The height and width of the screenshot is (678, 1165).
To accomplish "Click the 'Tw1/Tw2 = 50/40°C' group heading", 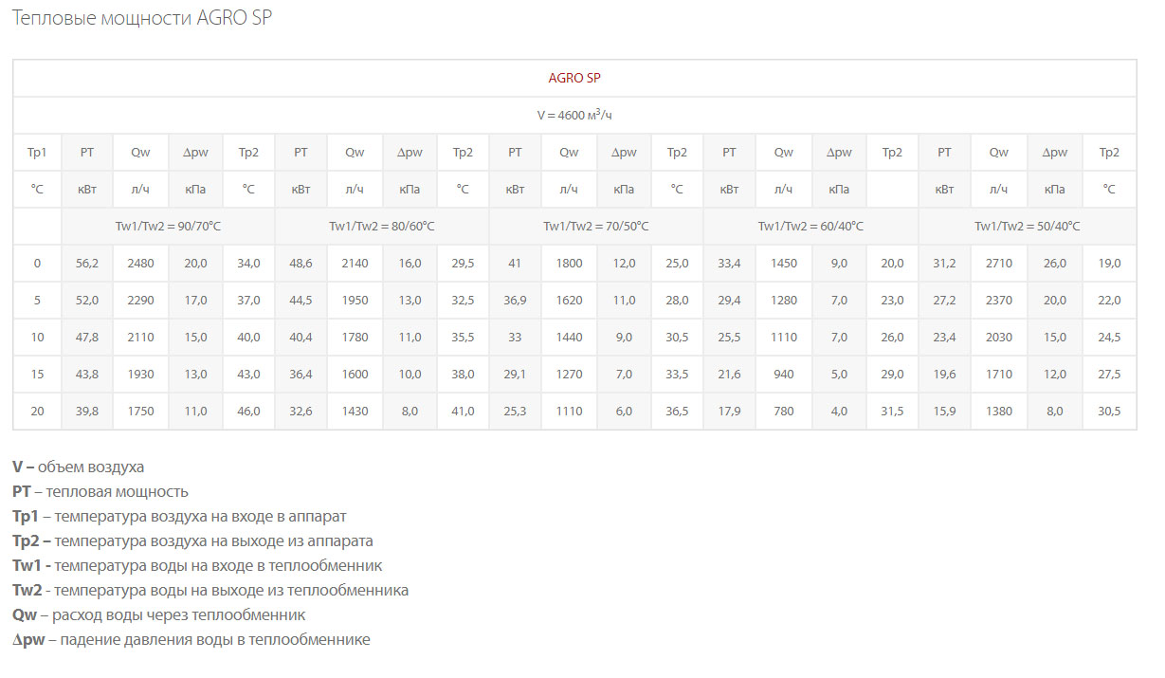I will point(1028,226).
